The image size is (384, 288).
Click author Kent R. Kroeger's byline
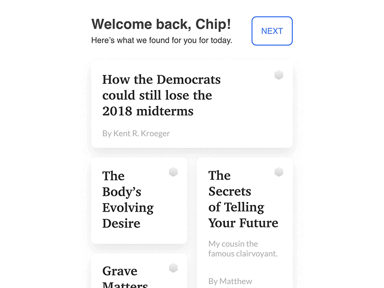(136, 133)
